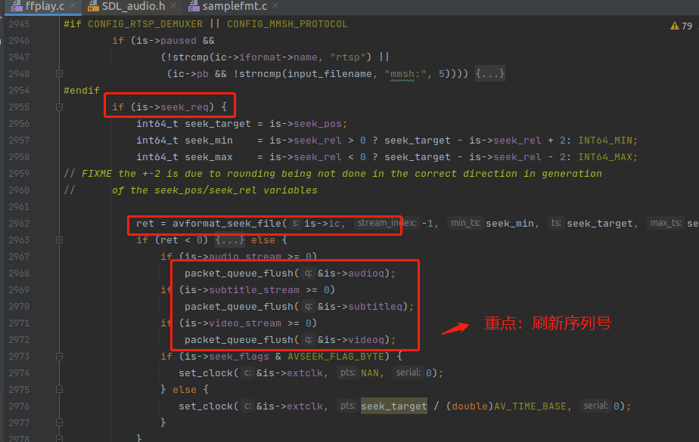Image resolution: width=699 pixels, height=442 pixels.
Task: Click the samplefmt.c file icon in tab
Action: coord(192,7)
